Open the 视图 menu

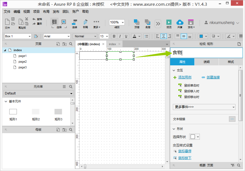point(26,11)
